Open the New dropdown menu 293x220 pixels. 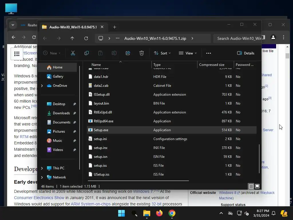click(52, 53)
